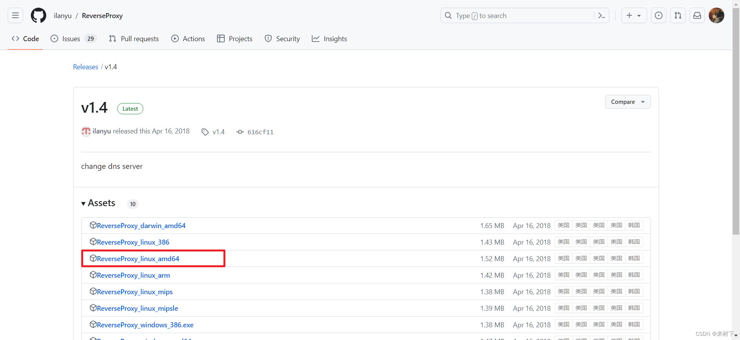Open the Actions tab
The height and width of the screenshot is (340, 740).
click(x=188, y=38)
